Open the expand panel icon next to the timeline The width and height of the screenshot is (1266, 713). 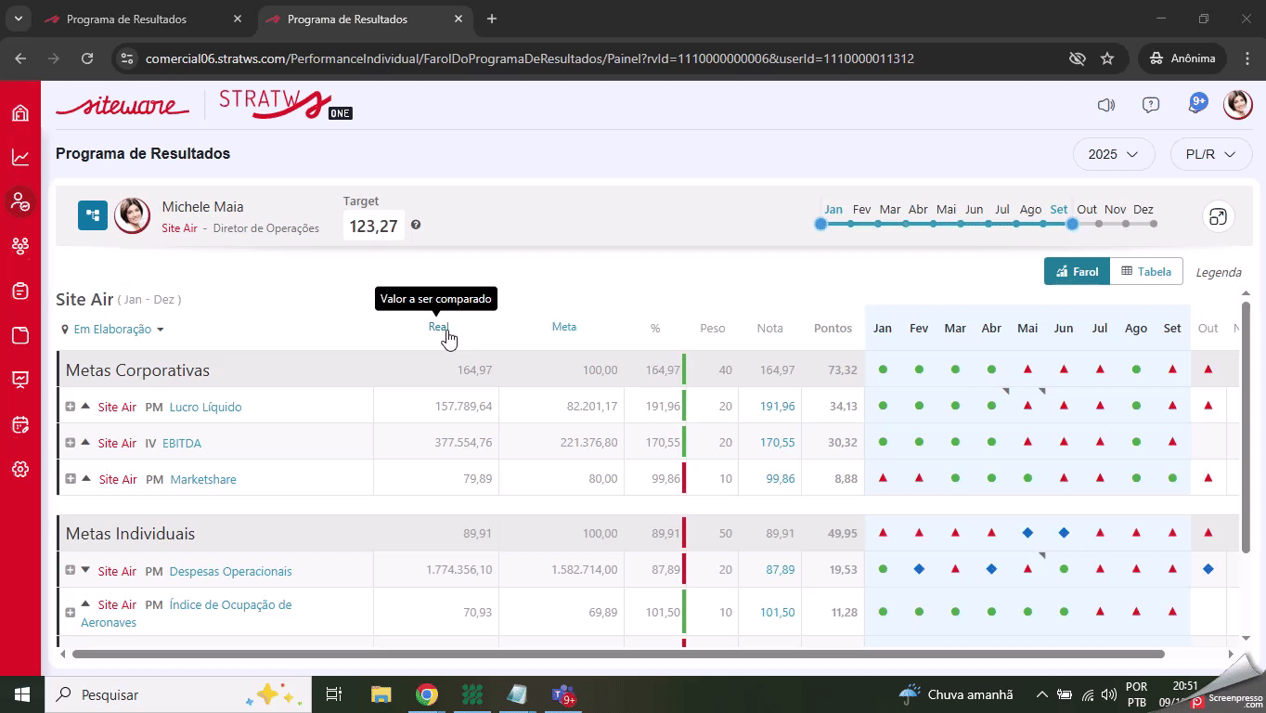coord(1216,216)
